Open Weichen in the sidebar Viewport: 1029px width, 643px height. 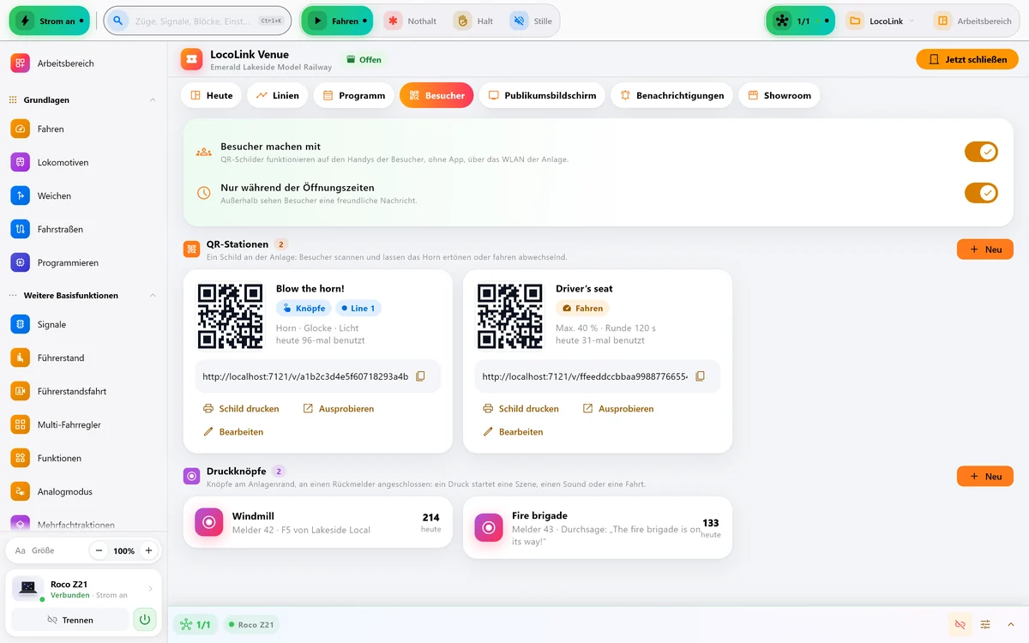point(83,196)
